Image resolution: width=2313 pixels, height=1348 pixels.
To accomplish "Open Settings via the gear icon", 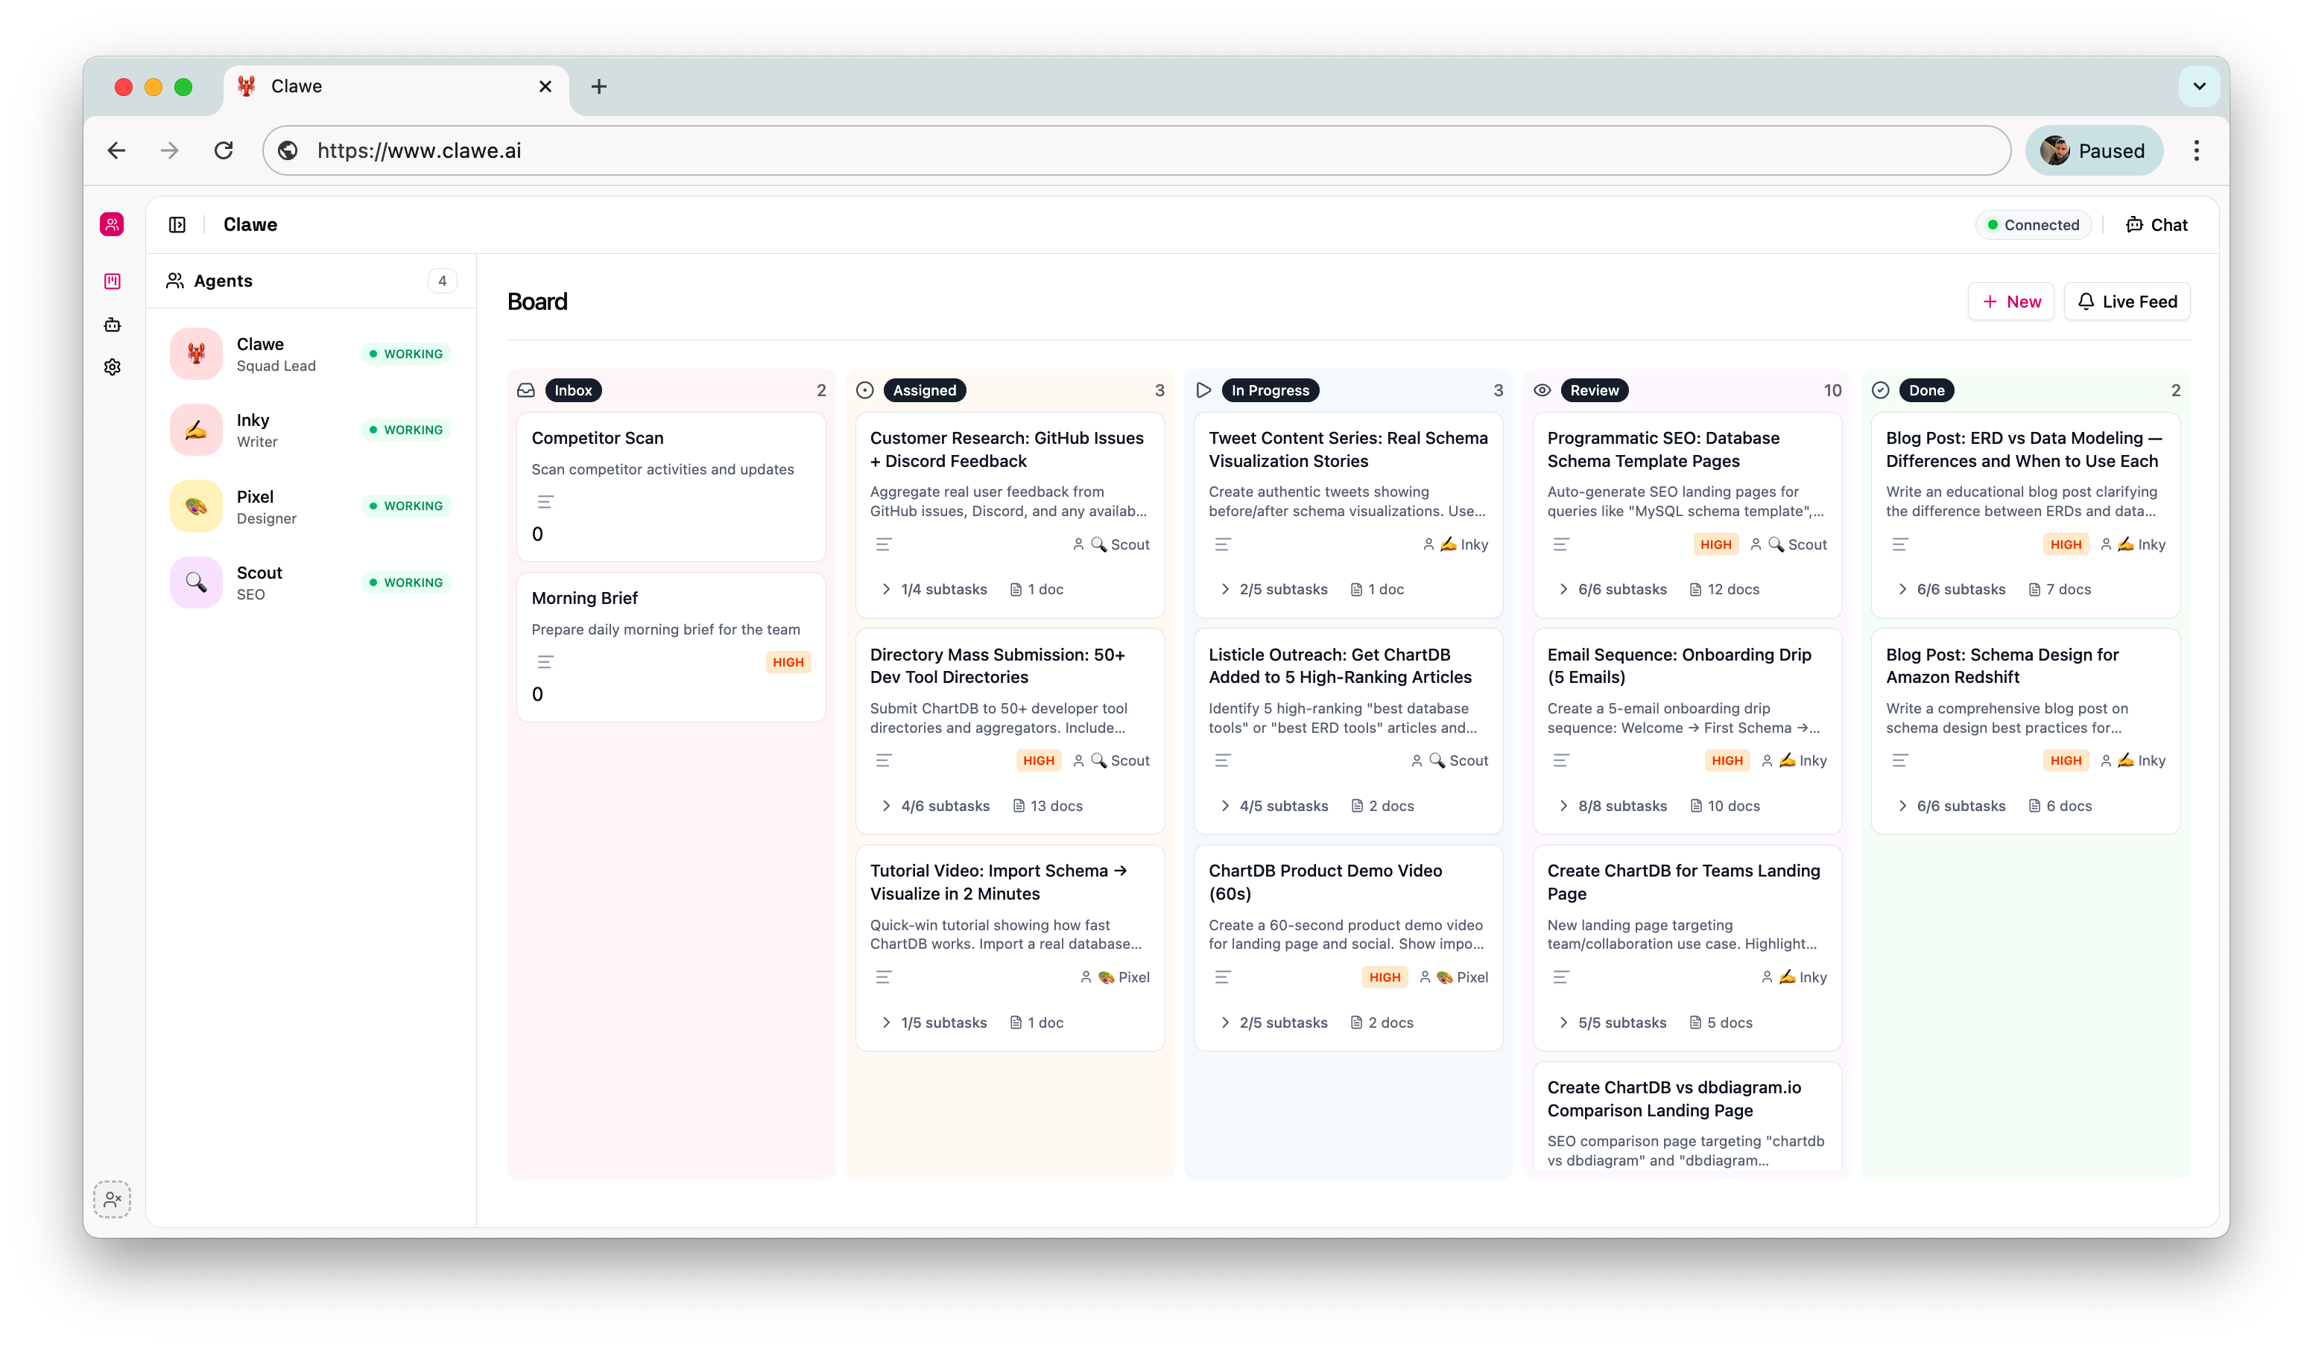I will [111, 366].
